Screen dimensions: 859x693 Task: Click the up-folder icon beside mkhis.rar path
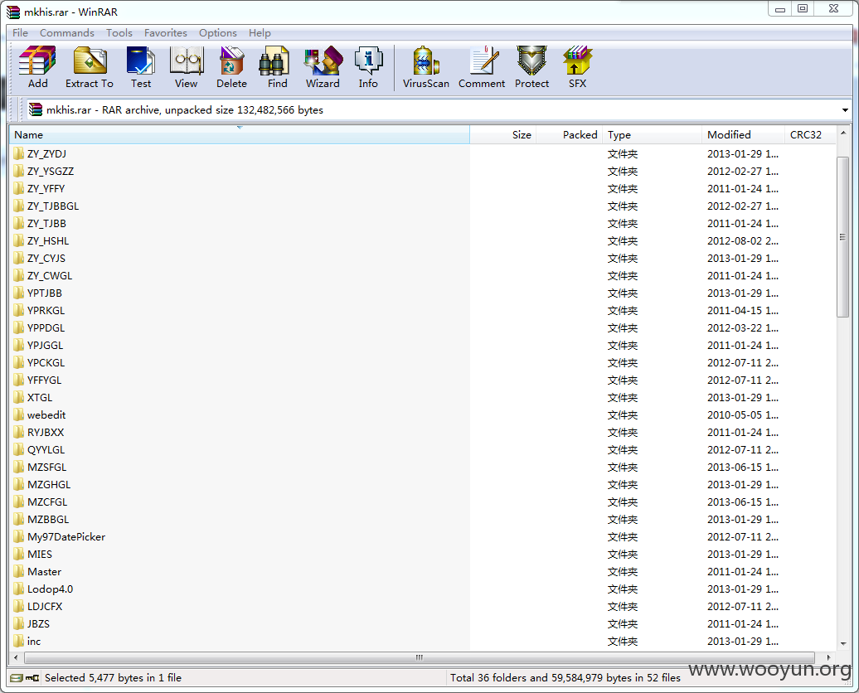pyautogui.click(x=36, y=109)
